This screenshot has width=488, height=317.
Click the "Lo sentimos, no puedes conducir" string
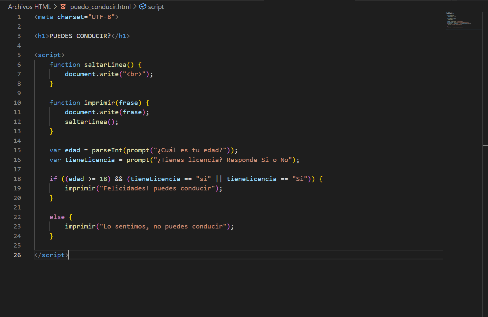(163, 226)
